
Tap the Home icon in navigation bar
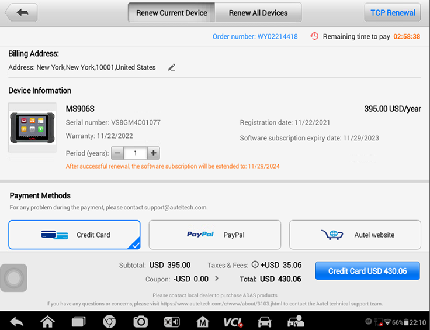[x=47, y=321]
